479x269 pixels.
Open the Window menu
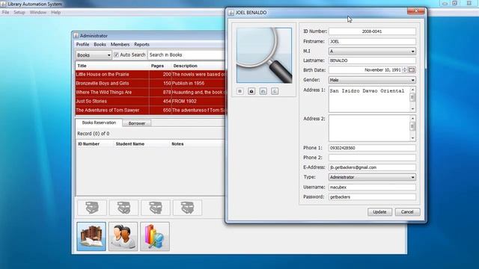point(38,13)
